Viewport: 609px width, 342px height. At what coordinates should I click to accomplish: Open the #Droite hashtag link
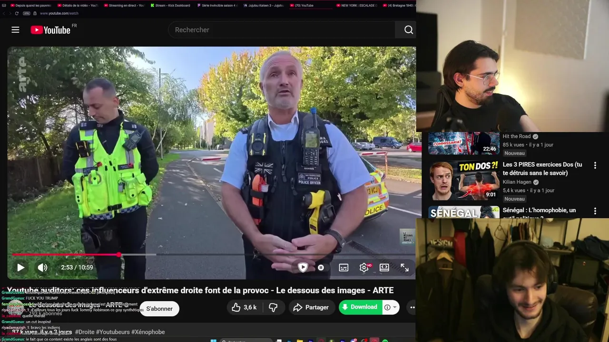[84, 332]
